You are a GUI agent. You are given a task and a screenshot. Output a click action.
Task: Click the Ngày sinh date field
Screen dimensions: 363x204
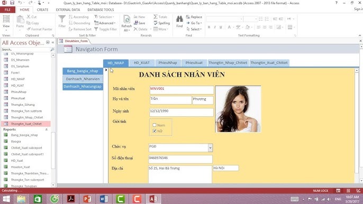tap(181, 112)
